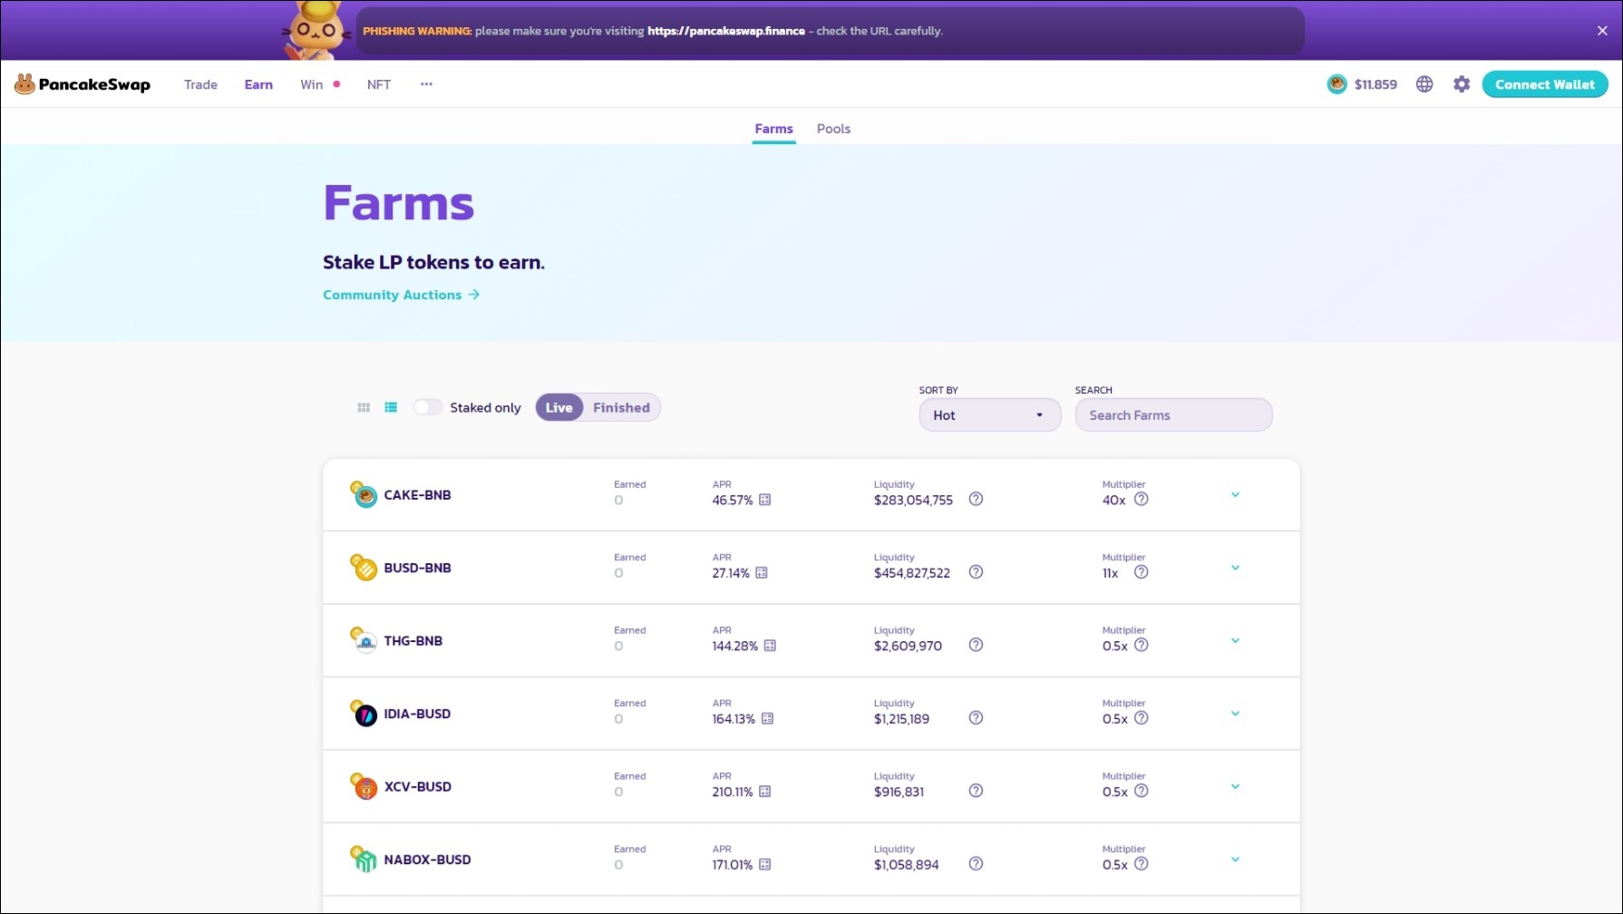Show multiplier help for NABOX-BUSD
The image size is (1623, 914).
click(x=1142, y=864)
